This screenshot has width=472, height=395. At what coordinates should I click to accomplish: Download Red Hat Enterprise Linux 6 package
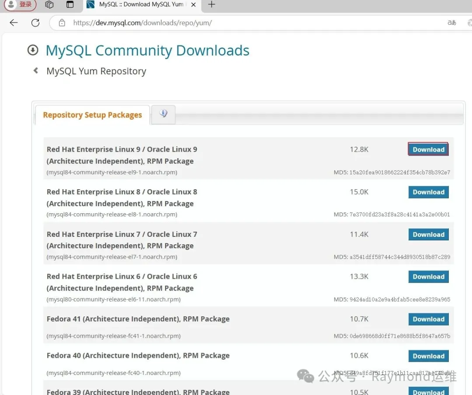428,277
